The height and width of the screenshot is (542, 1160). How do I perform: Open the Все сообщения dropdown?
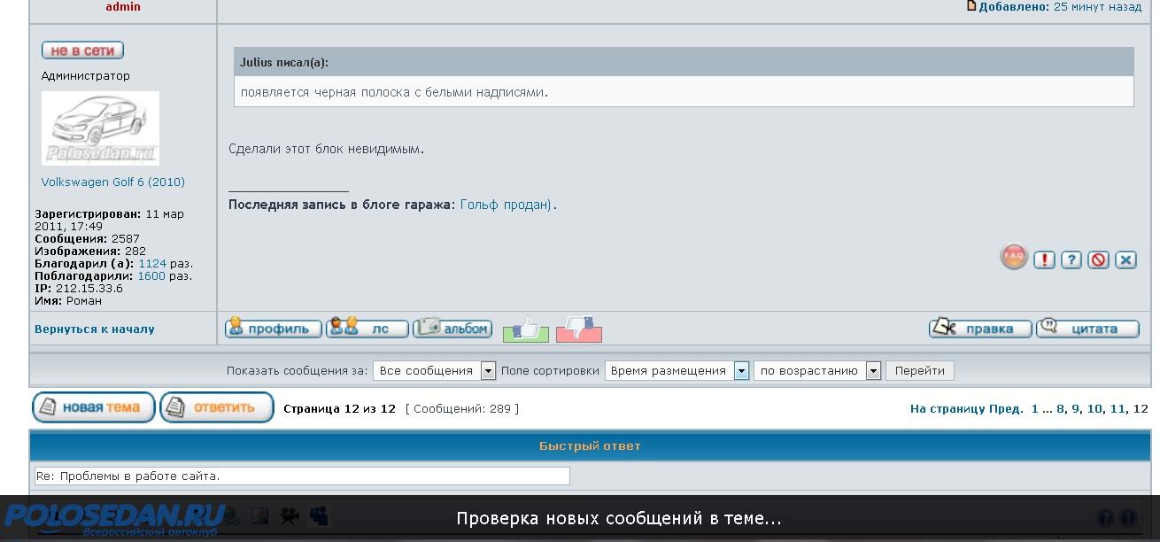tap(434, 371)
